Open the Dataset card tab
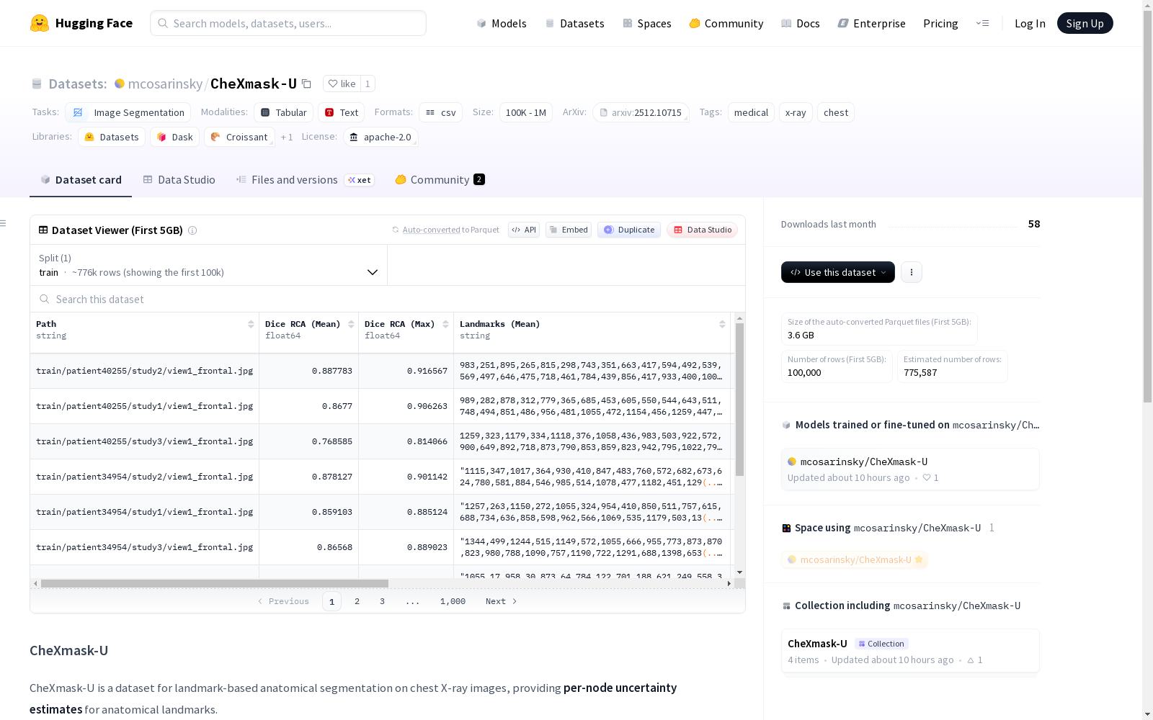1153x720 pixels. click(81, 180)
